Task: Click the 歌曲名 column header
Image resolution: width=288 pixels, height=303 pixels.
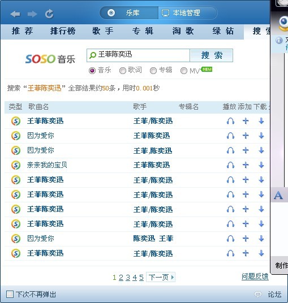Action: click(x=38, y=106)
